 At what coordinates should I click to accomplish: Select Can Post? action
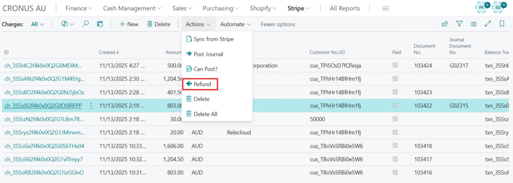pyautogui.click(x=217, y=69)
